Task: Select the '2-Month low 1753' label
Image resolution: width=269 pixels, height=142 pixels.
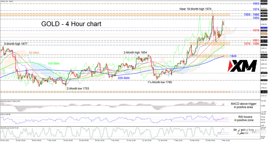Action: tap(78, 88)
